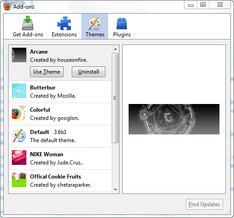Select the Default 3.6b1 theme entry
Viewport: 234px width, 218px height.
tap(60, 136)
